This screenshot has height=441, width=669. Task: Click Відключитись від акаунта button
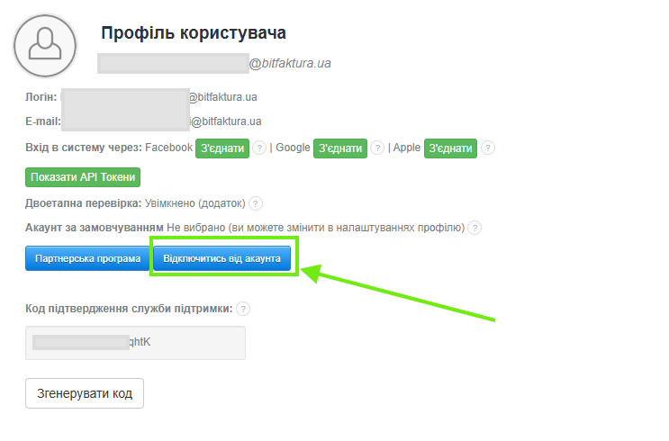(x=222, y=259)
